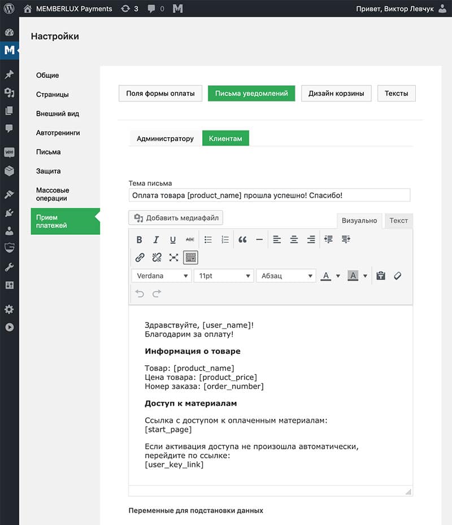452x525 pixels.
Task: Toggle the toolbar kitchen sink button
Action: [190, 257]
